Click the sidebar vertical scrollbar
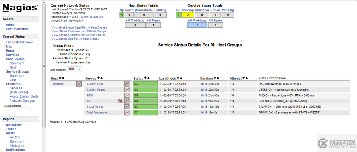The height and width of the screenshot is (152, 357). (x=44, y=65)
